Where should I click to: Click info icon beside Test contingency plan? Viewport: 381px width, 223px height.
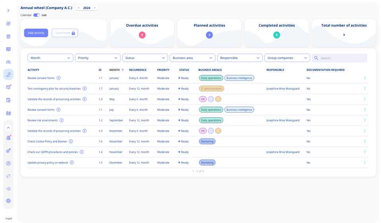pyautogui.click(x=85, y=89)
